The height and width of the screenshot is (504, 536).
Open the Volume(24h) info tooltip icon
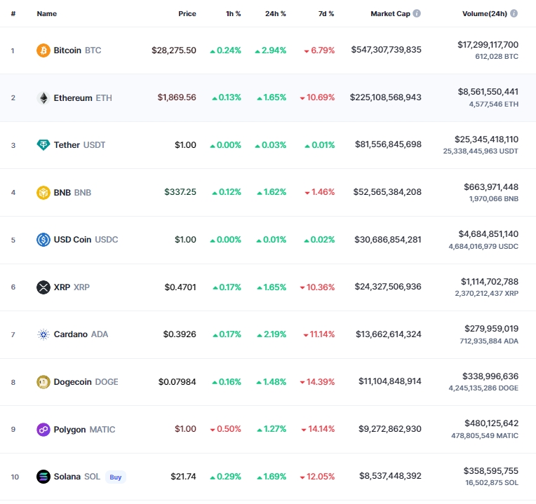pyautogui.click(x=514, y=13)
